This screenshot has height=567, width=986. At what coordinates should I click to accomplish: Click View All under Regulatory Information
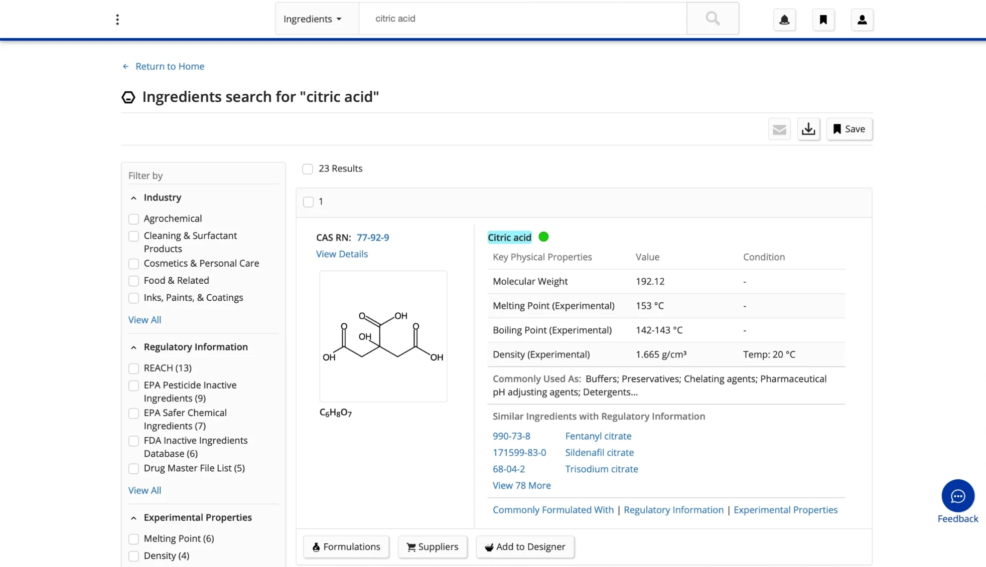coord(145,490)
